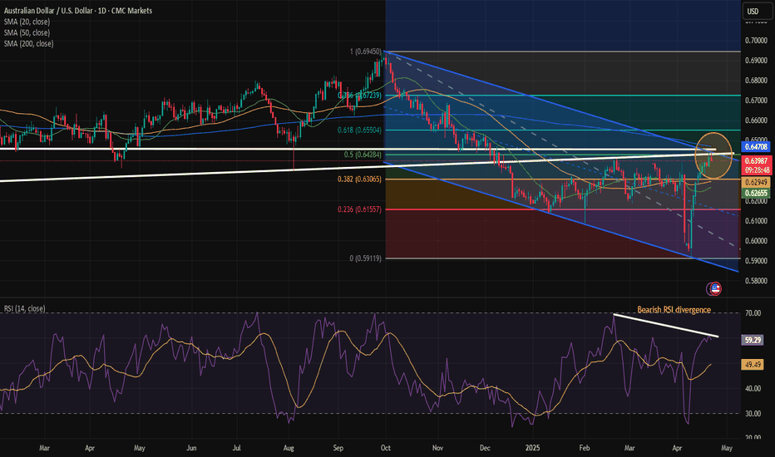
Task: Click the 0.66000 price axis value
Action: pyautogui.click(x=756, y=120)
